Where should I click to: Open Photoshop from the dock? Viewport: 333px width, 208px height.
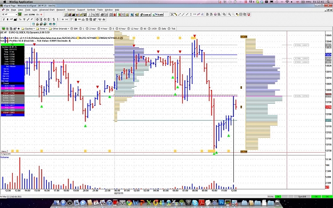tap(221, 203)
